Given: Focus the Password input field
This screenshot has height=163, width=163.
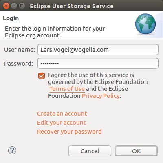Looking at the screenshot, I should click(98, 64).
